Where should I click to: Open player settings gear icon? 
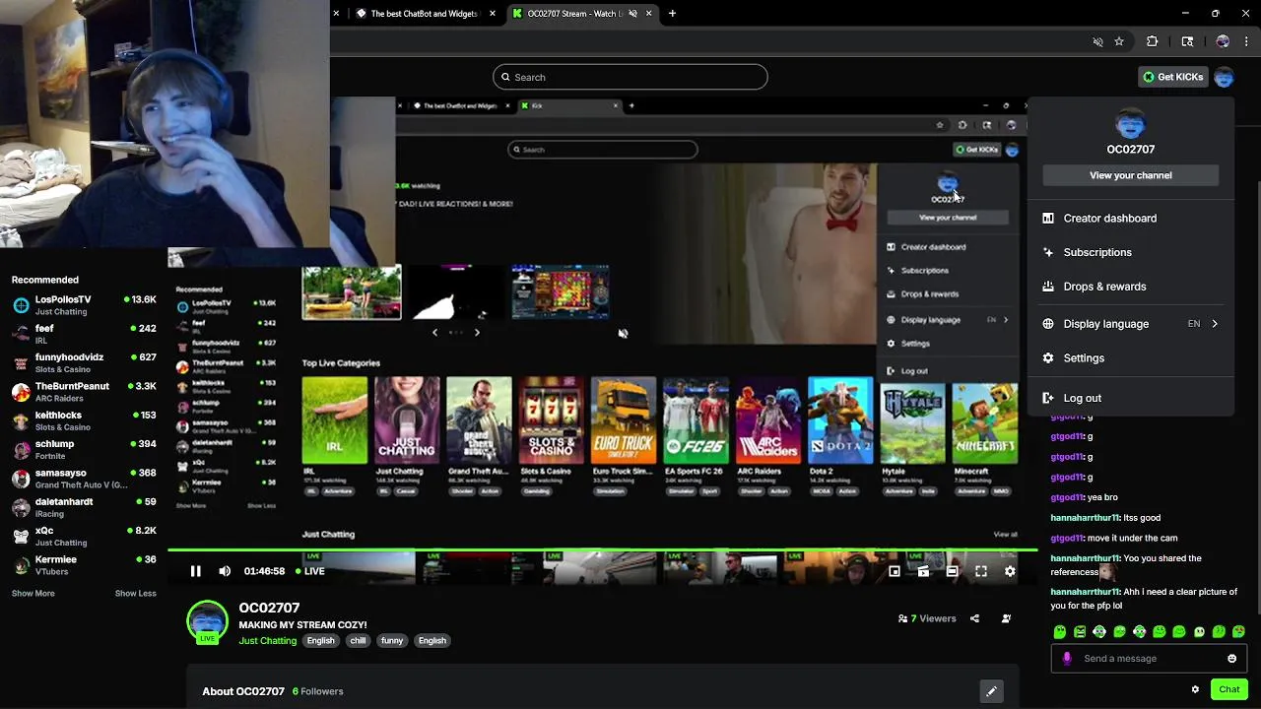pos(1010,571)
